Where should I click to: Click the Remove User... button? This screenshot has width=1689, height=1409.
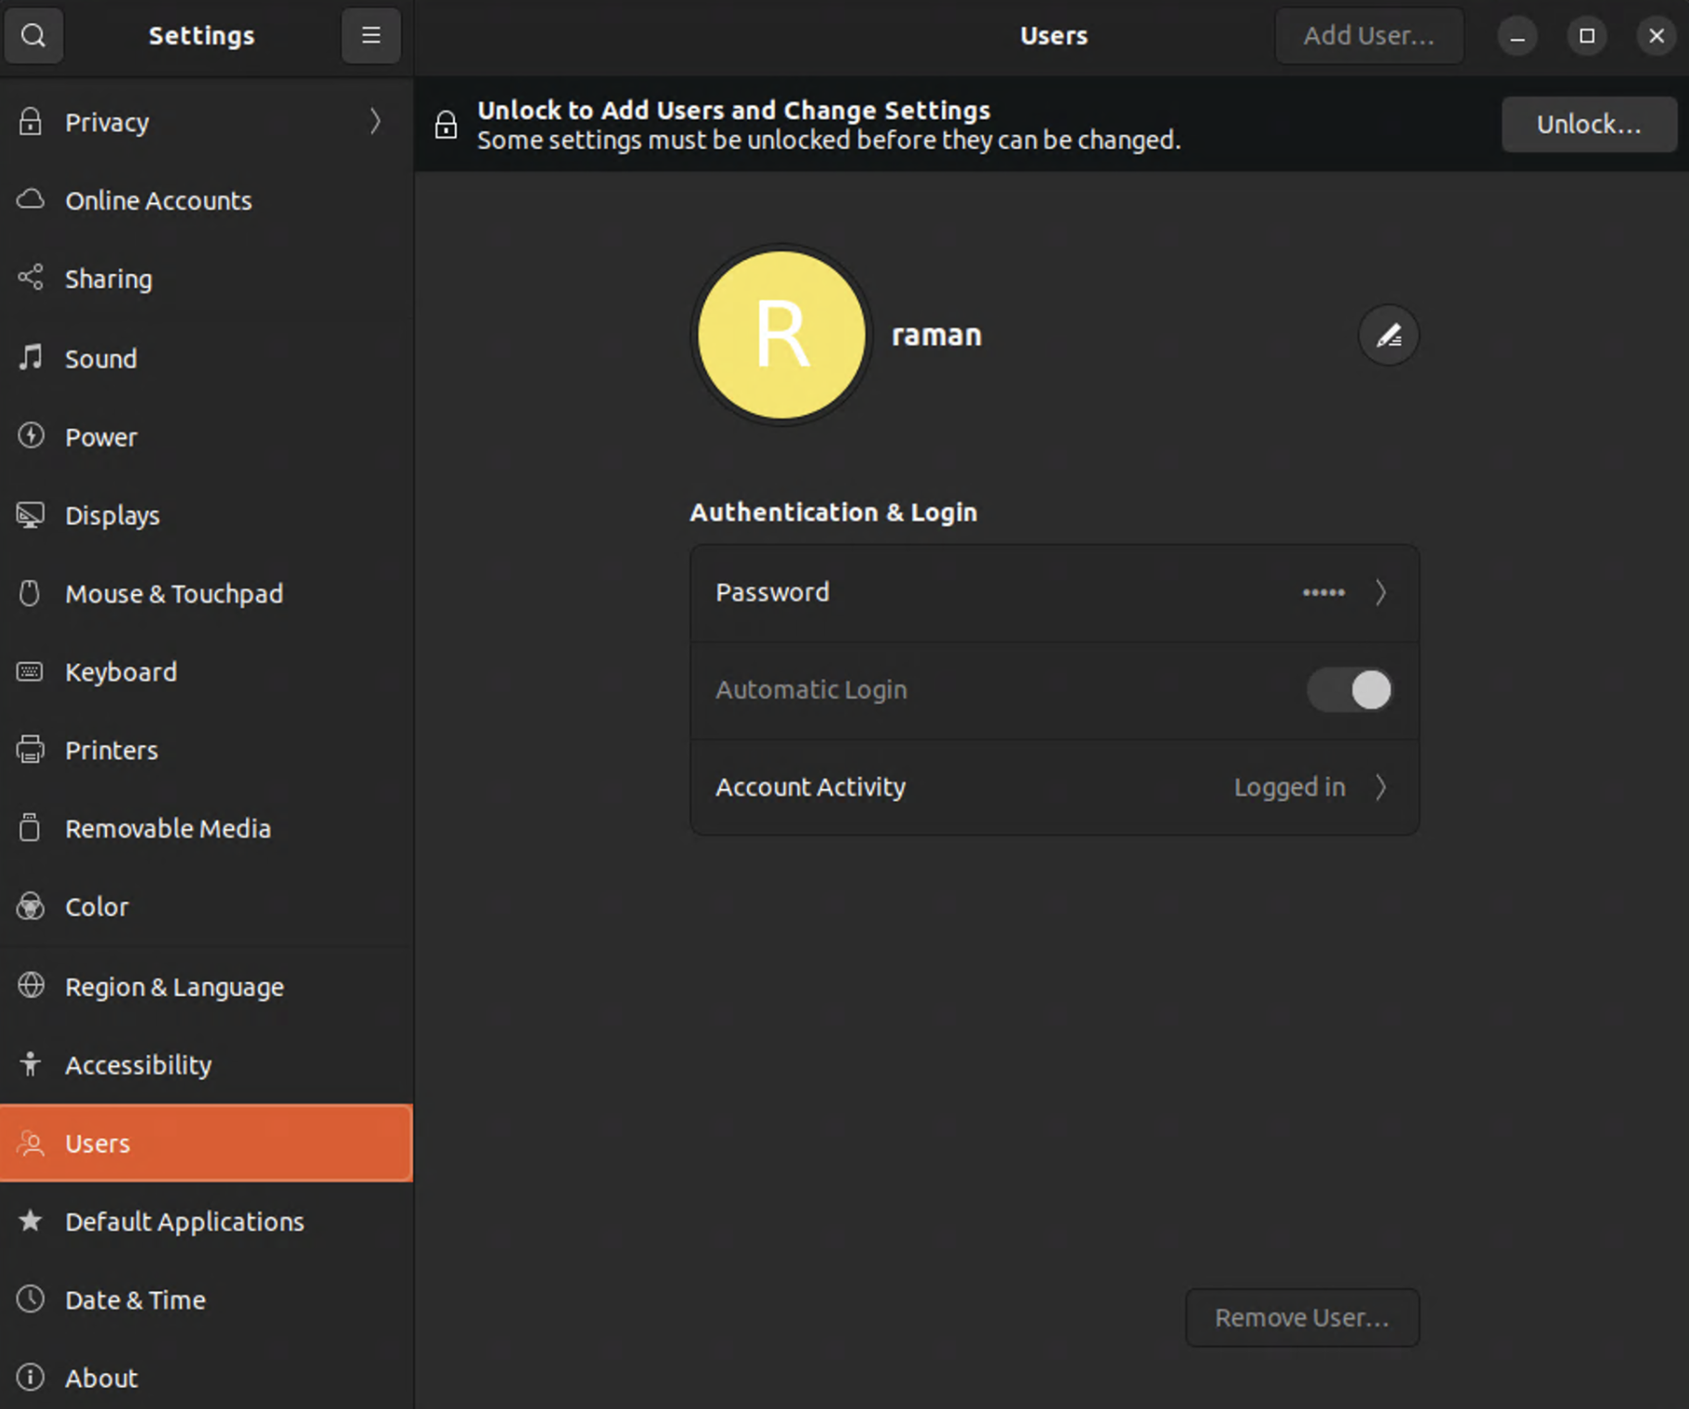click(1301, 1317)
